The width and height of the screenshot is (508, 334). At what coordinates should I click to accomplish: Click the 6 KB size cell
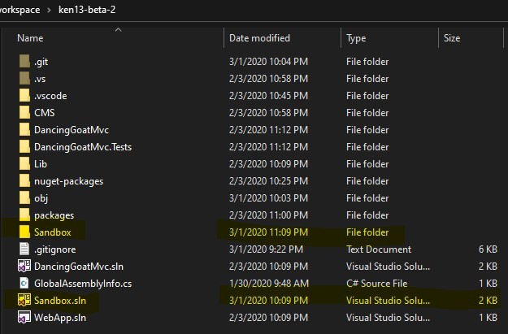[488, 249]
